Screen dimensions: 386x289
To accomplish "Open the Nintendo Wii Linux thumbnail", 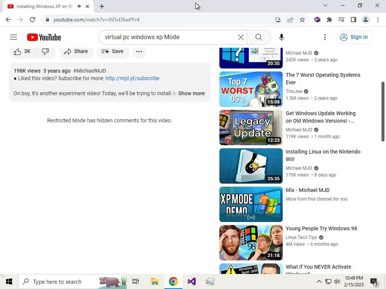I will click(251, 166).
